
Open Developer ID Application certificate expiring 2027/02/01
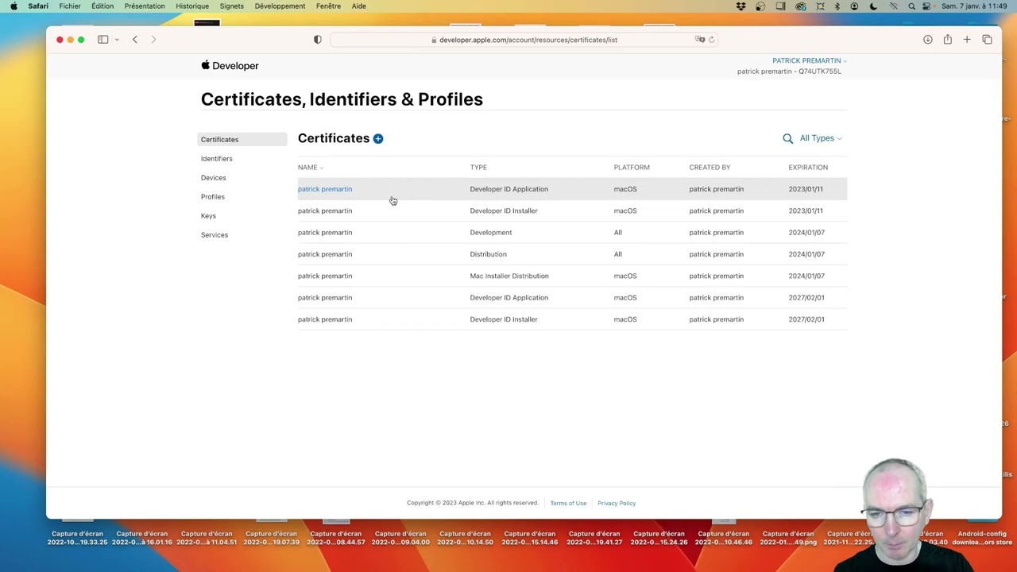(x=572, y=298)
